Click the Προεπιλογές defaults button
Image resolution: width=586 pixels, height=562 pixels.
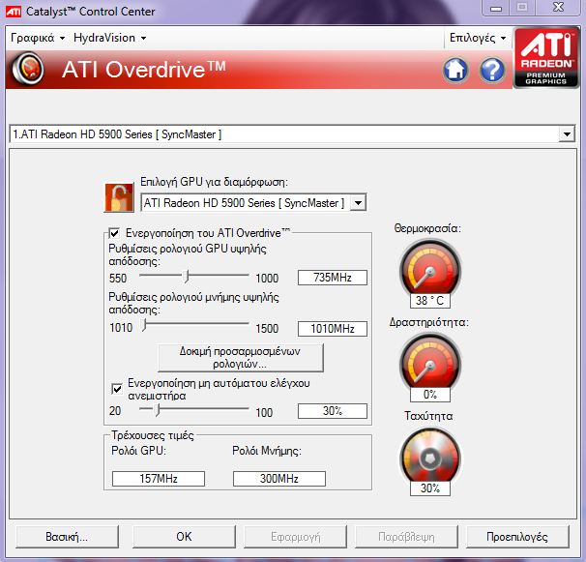(x=517, y=537)
